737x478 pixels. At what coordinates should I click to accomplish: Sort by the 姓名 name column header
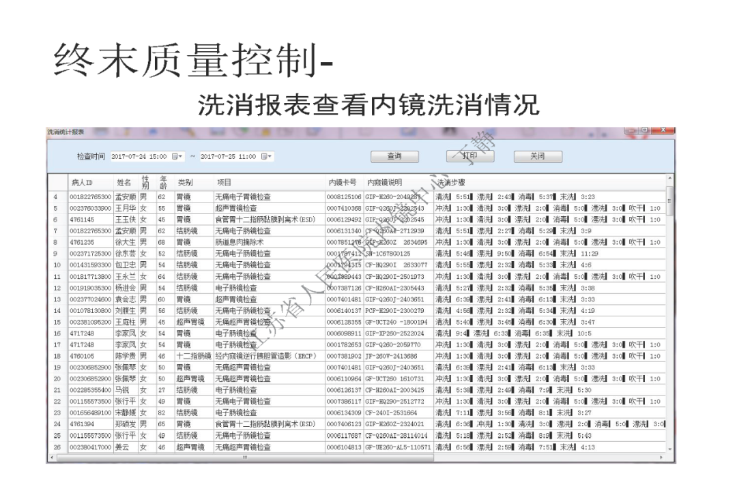(x=124, y=182)
